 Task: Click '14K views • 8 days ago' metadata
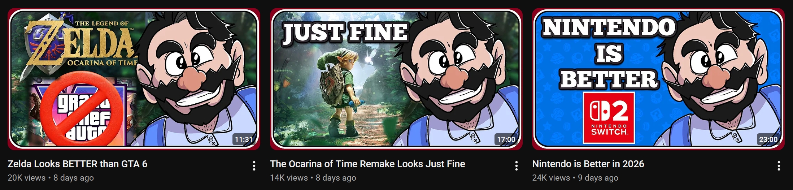tap(313, 178)
